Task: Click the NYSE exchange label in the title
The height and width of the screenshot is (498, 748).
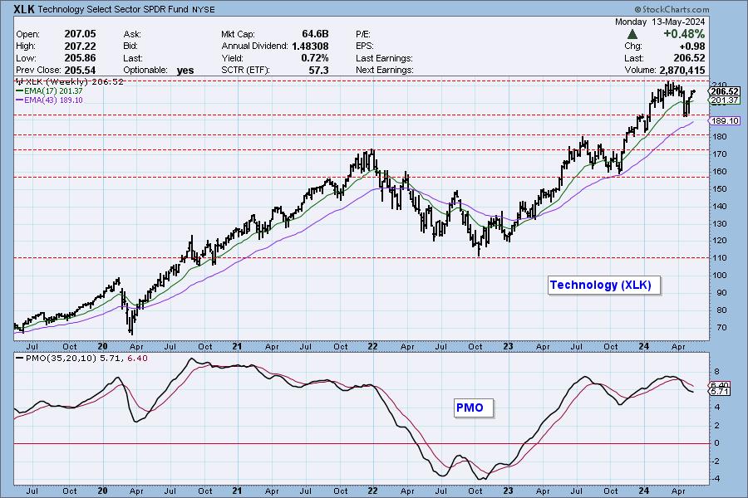Action: pyautogui.click(x=204, y=9)
